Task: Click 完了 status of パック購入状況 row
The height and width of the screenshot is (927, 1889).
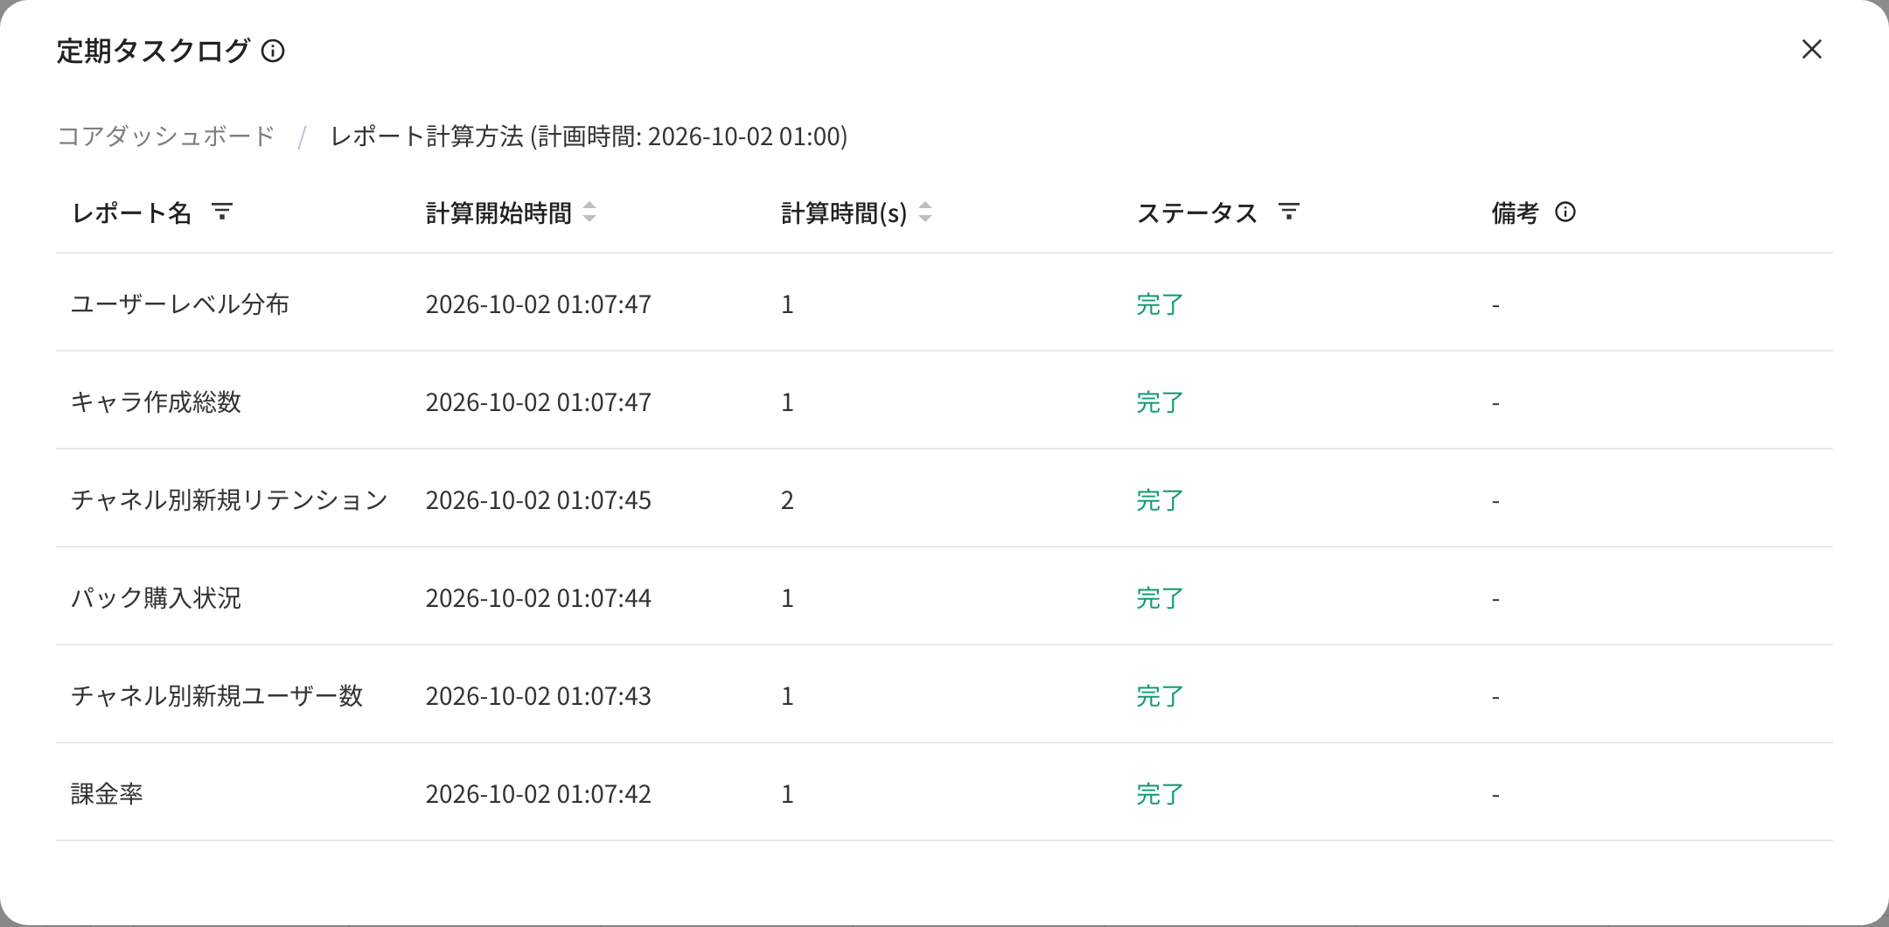Action: pos(1160,598)
